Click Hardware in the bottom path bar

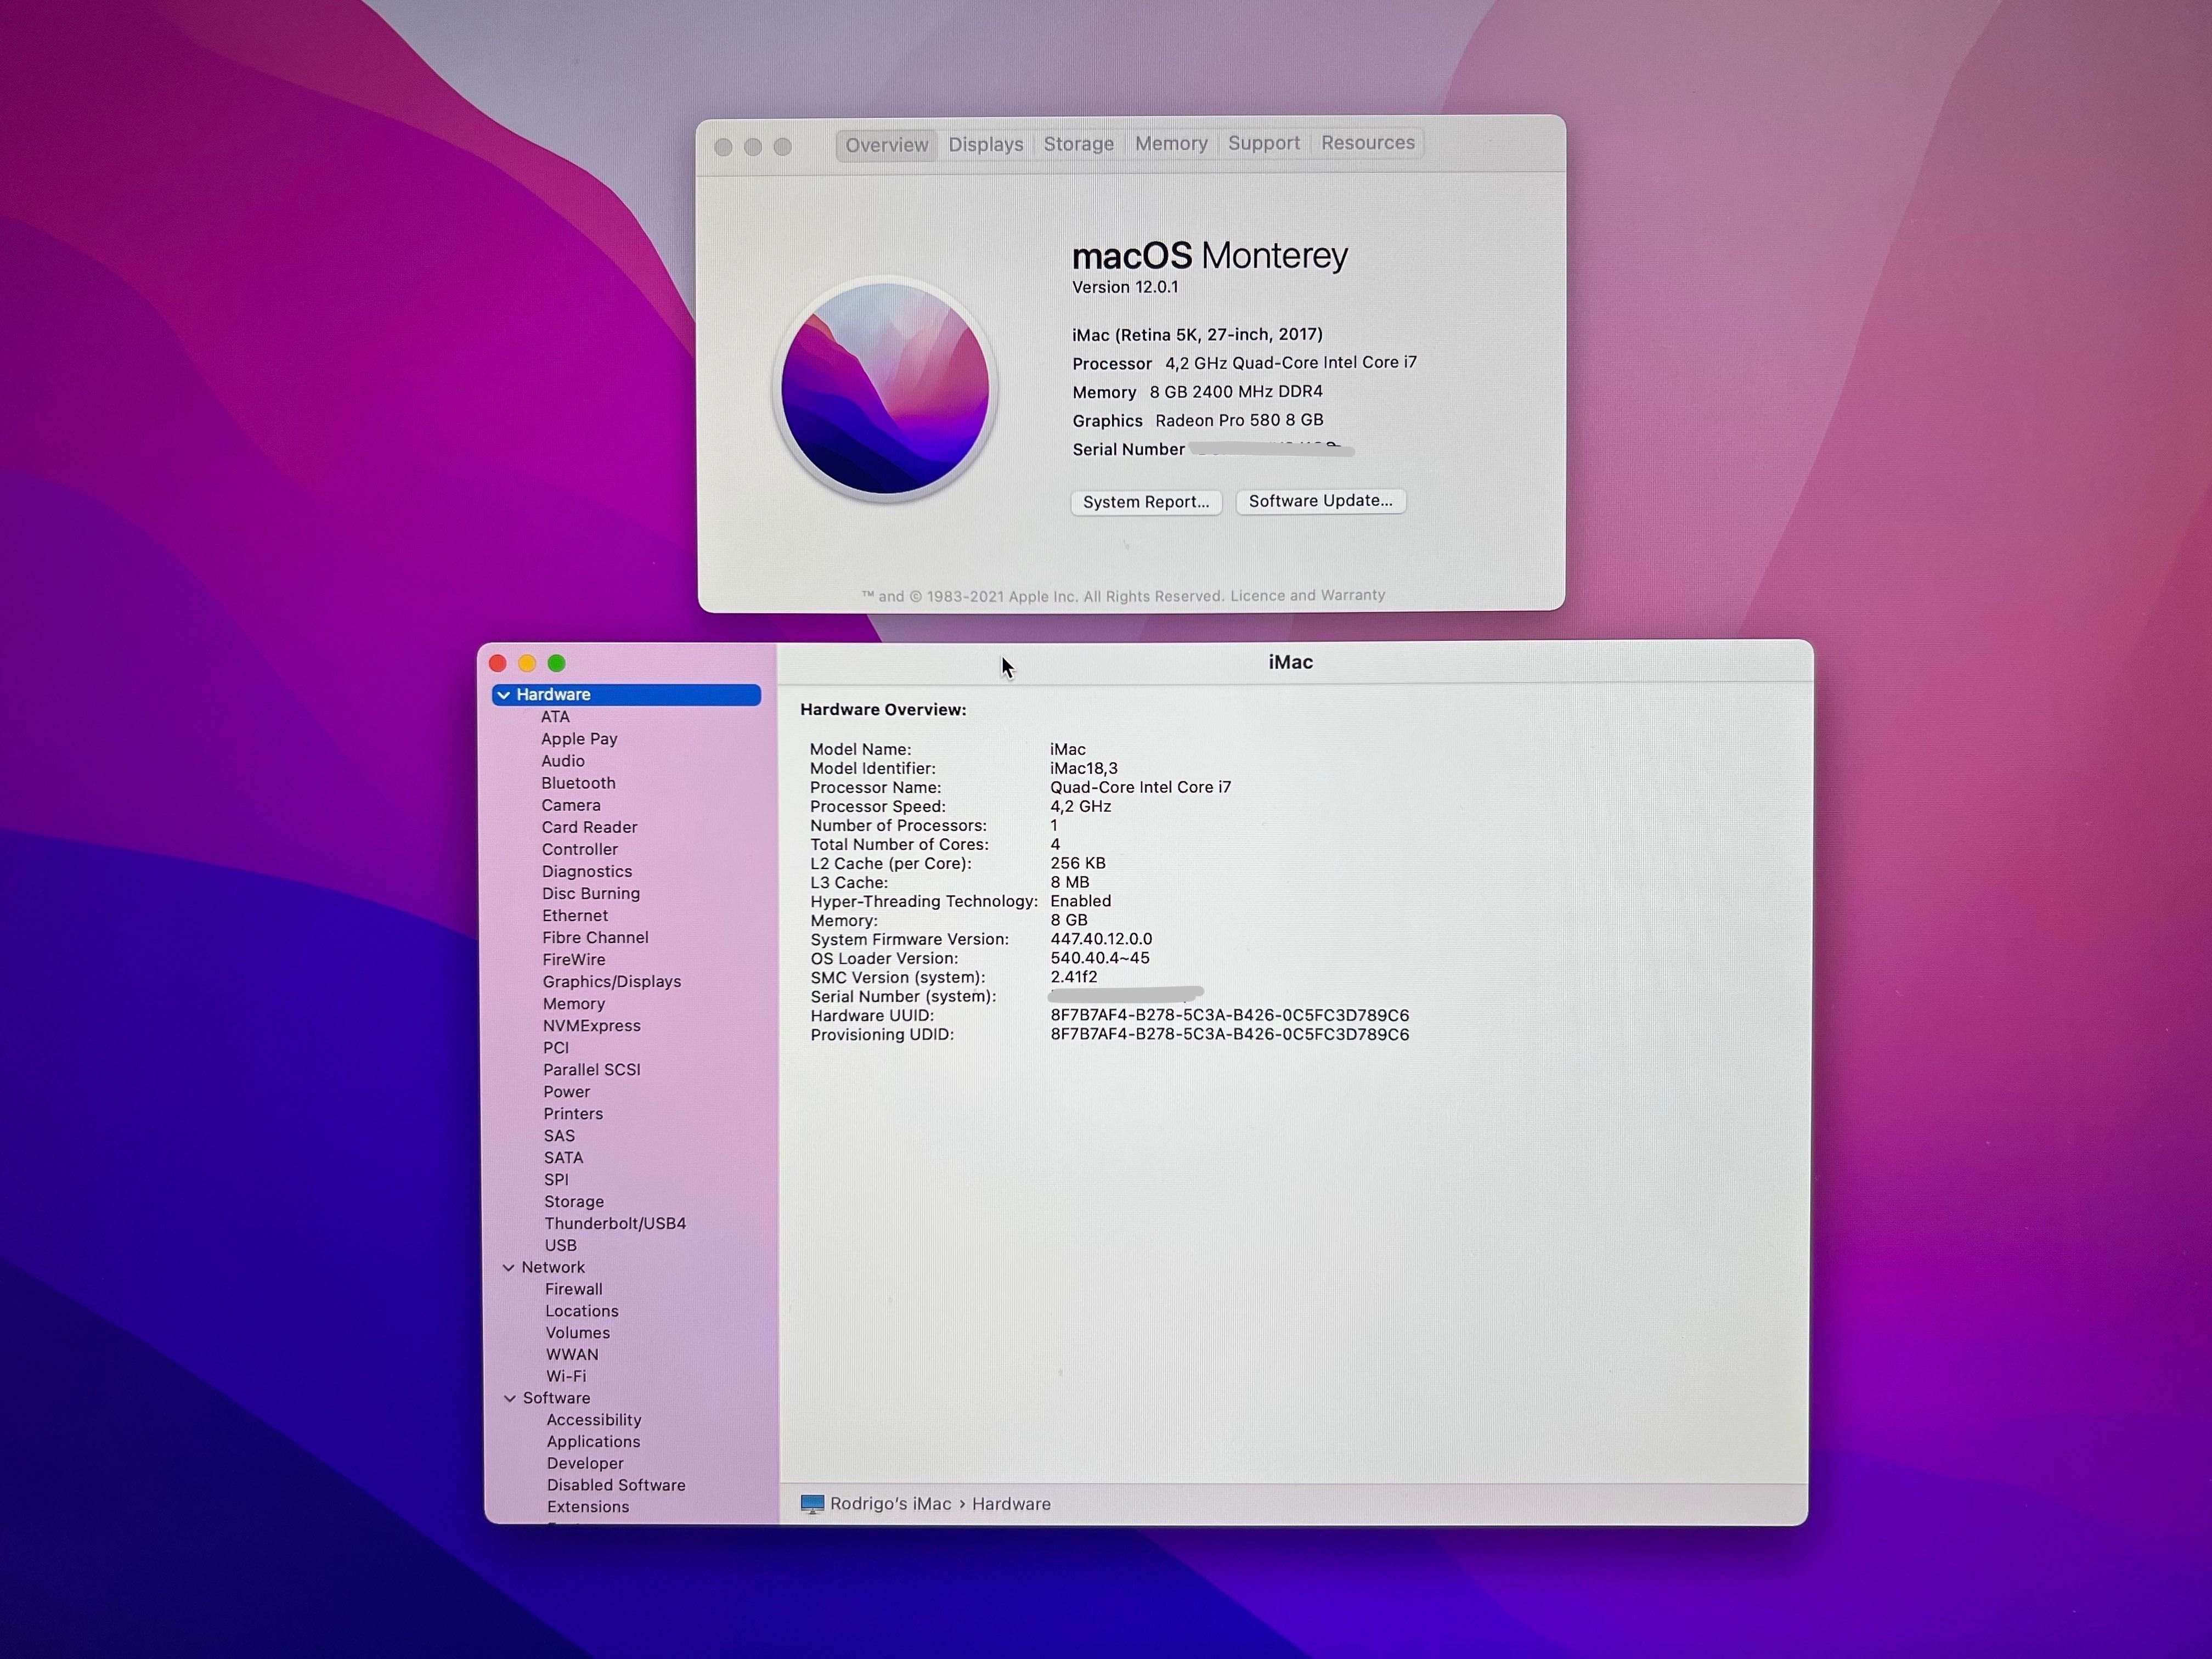pos(1011,1504)
